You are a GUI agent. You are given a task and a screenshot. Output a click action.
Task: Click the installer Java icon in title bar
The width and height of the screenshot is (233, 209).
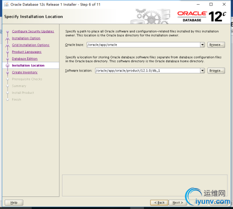(7, 4)
